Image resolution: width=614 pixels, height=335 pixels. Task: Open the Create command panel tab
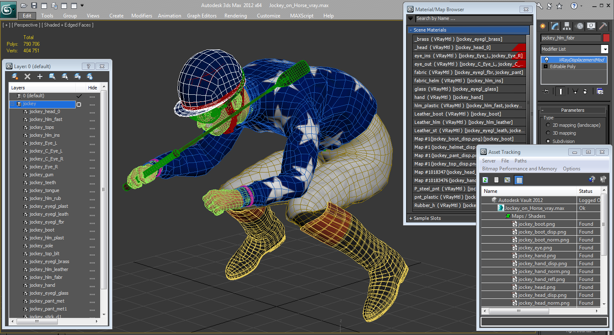click(543, 26)
